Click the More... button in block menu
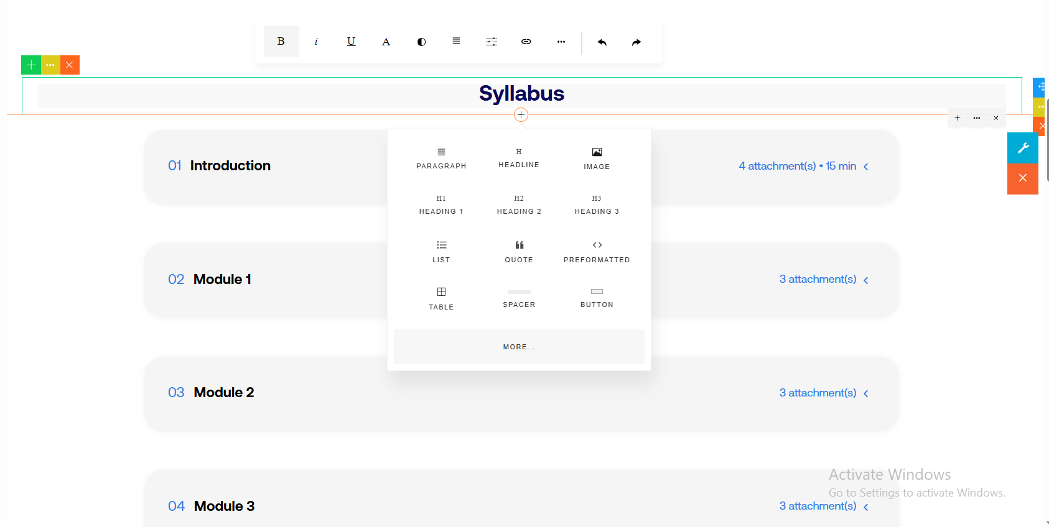1049x527 pixels. (x=518, y=347)
